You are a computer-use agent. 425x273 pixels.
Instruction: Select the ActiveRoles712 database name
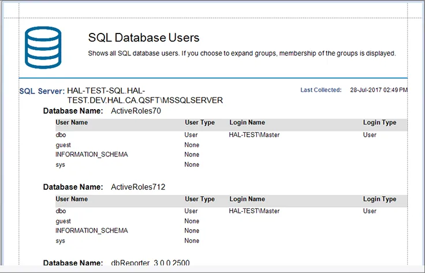click(137, 187)
